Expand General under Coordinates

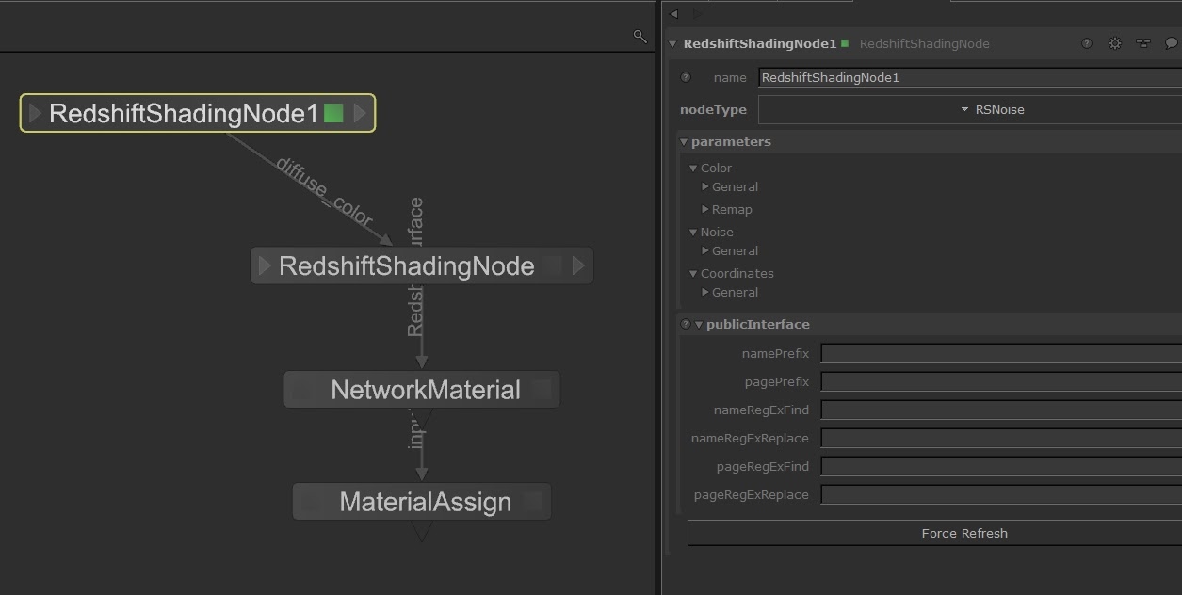point(705,292)
